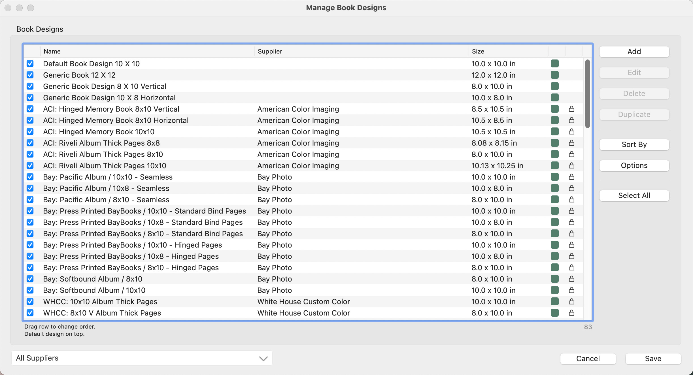Click lock icon on WHCC 8x10 V Album row
693x375 pixels.
pos(571,313)
